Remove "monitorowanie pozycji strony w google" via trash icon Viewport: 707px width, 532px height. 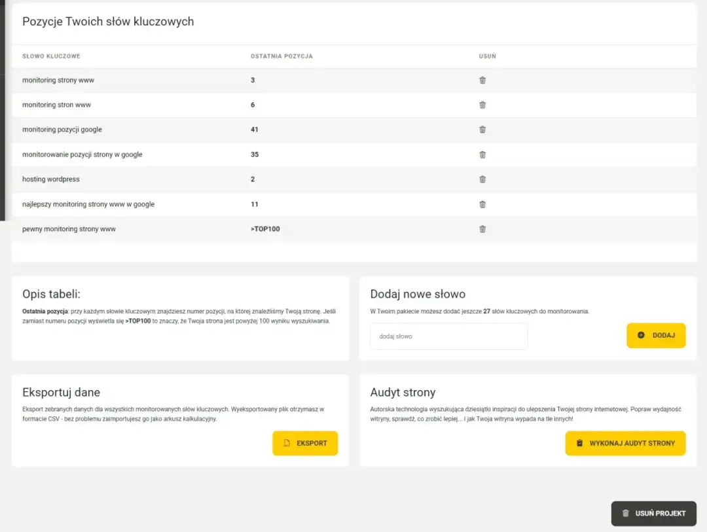[x=482, y=154]
